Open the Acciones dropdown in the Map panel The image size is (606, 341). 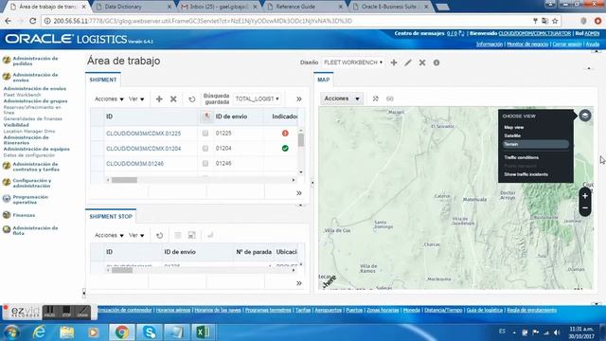point(342,99)
